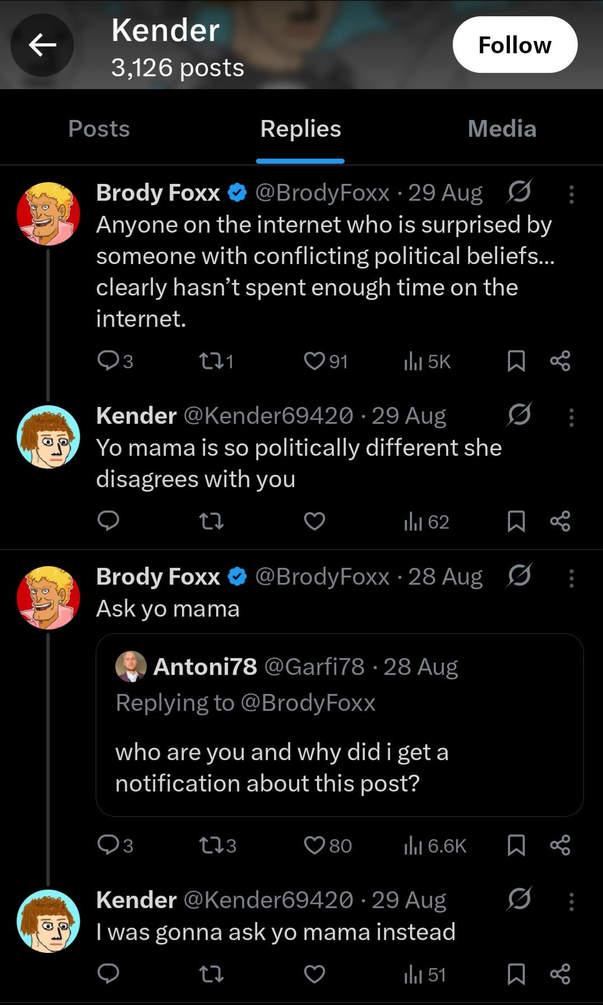Open more options on Kender's first reply
Screen dimensions: 603x1005
point(571,417)
